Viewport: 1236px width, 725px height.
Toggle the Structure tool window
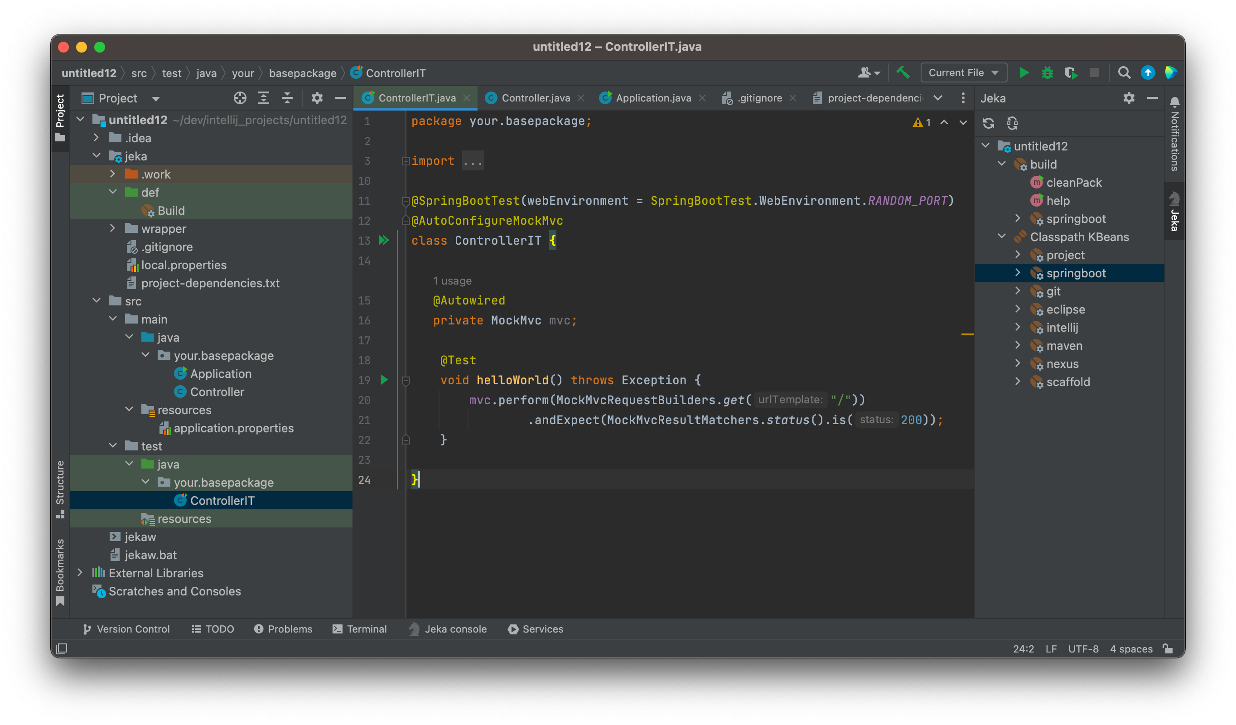point(60,489)
